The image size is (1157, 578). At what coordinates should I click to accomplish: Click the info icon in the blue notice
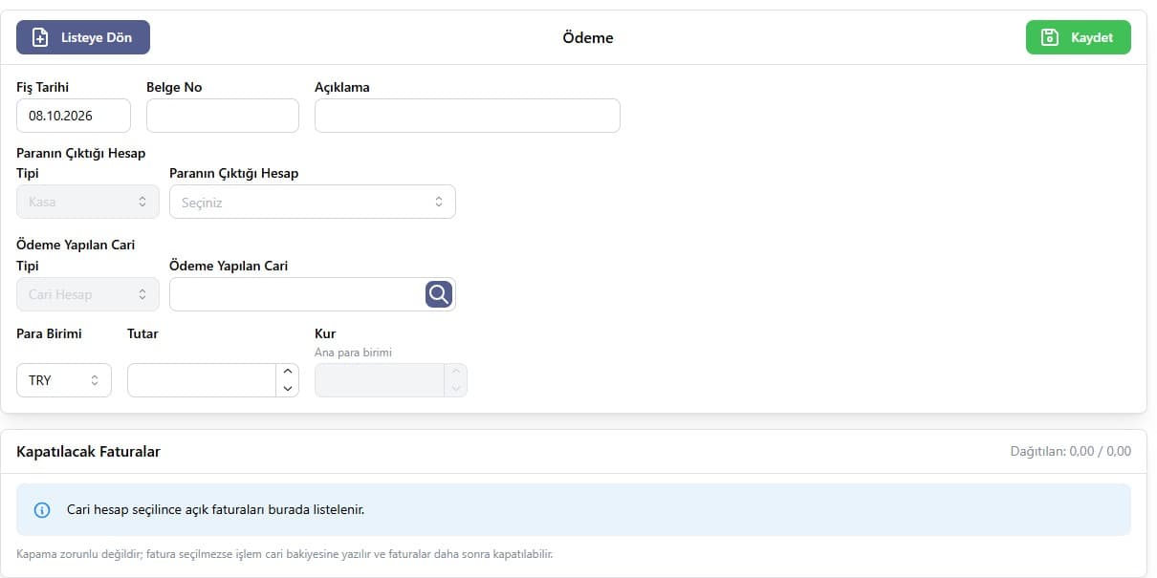42,510
